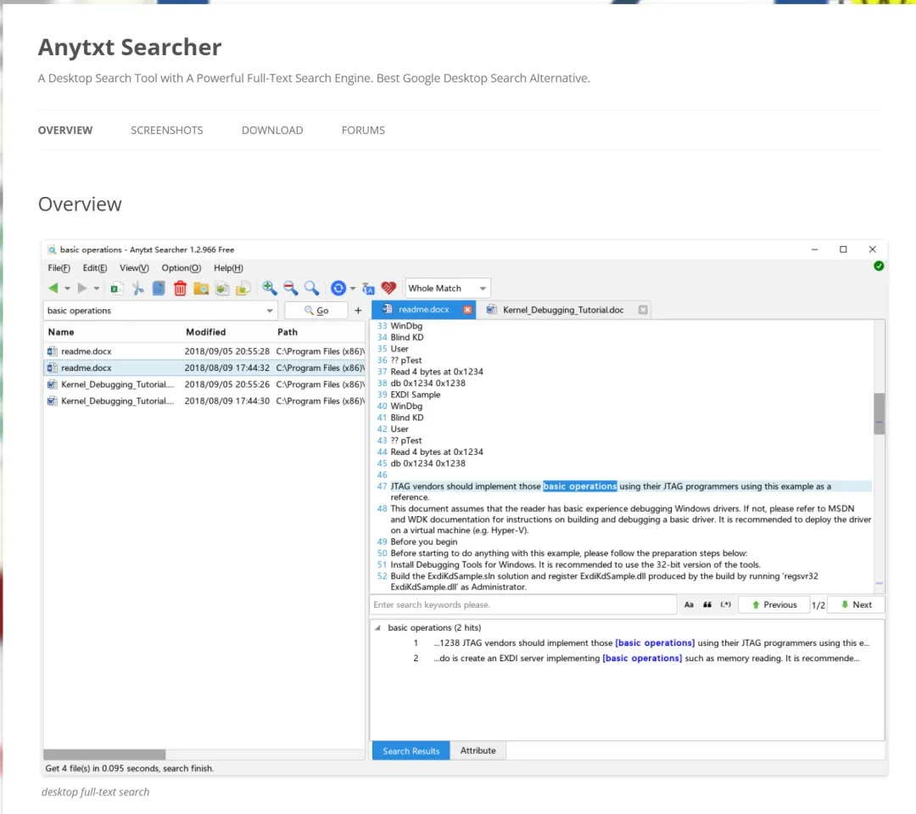Click the preview pane vertical scrollbar thumb
This screenshot has width=916, height=814.
[x=880, y=413]
